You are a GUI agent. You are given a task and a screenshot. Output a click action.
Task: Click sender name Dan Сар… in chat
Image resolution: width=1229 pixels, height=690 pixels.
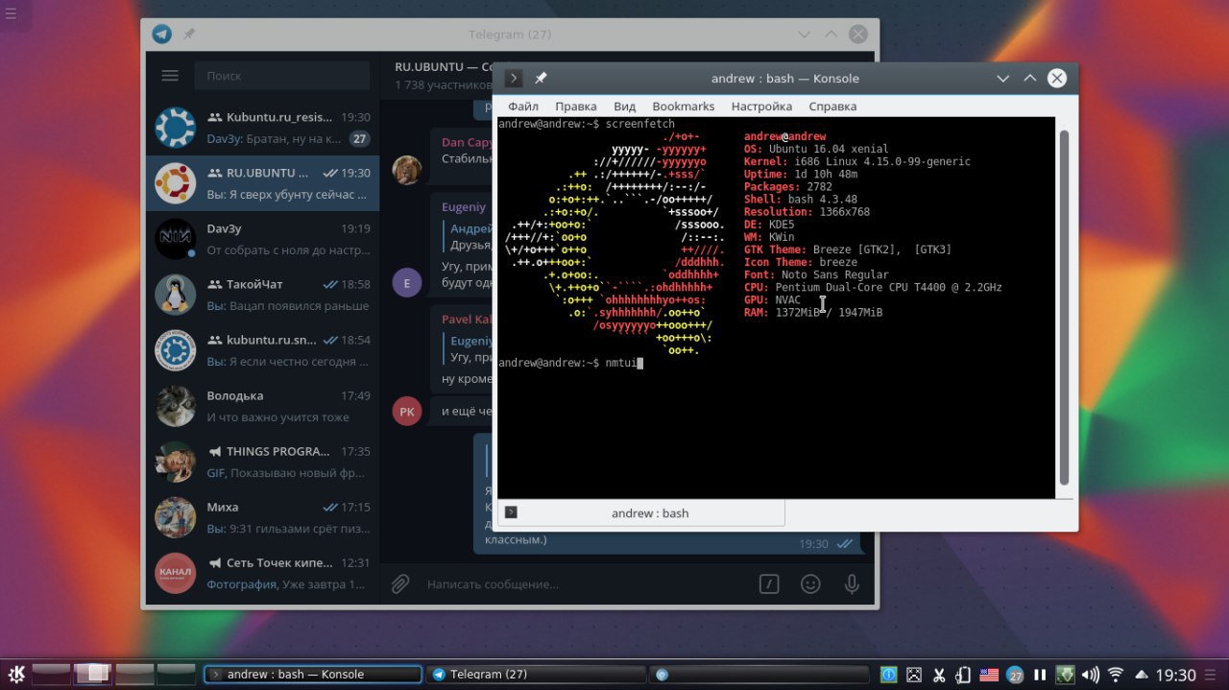[x=467, y=142]
